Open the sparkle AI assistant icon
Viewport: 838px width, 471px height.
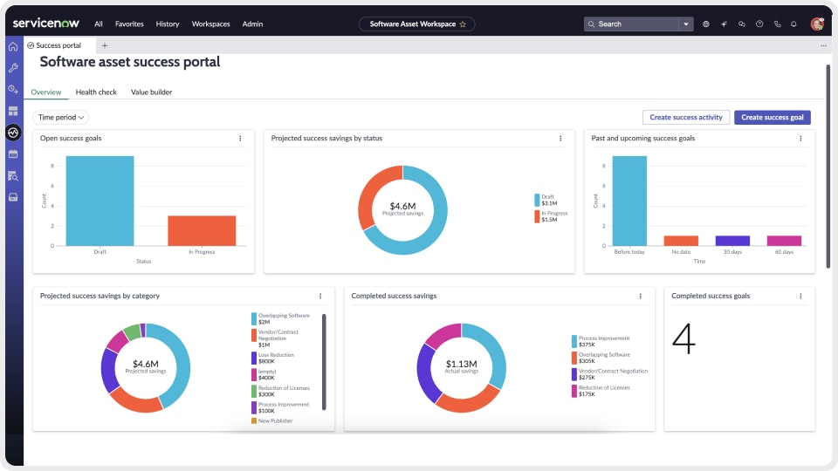pyautogui.click(x=724, y=24)
